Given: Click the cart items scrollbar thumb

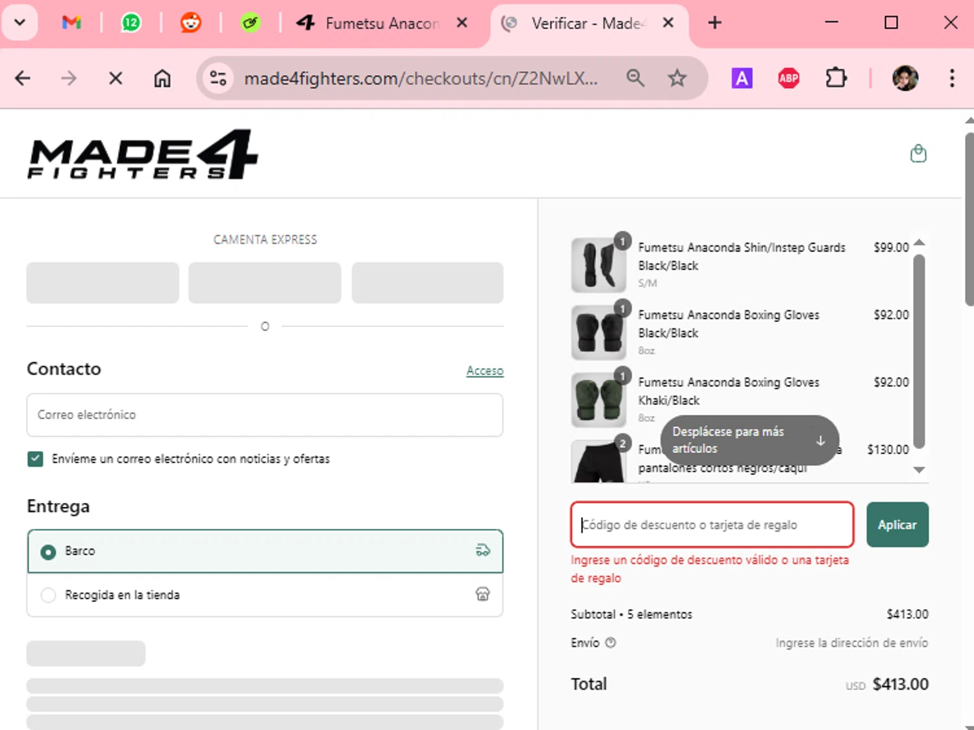Looking at the screenshot, I should click(919, 350).
